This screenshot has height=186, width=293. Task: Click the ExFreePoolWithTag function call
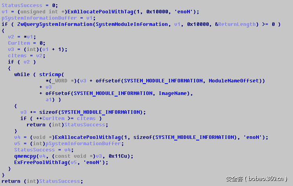pyautogui.click(x=41, y=162)
